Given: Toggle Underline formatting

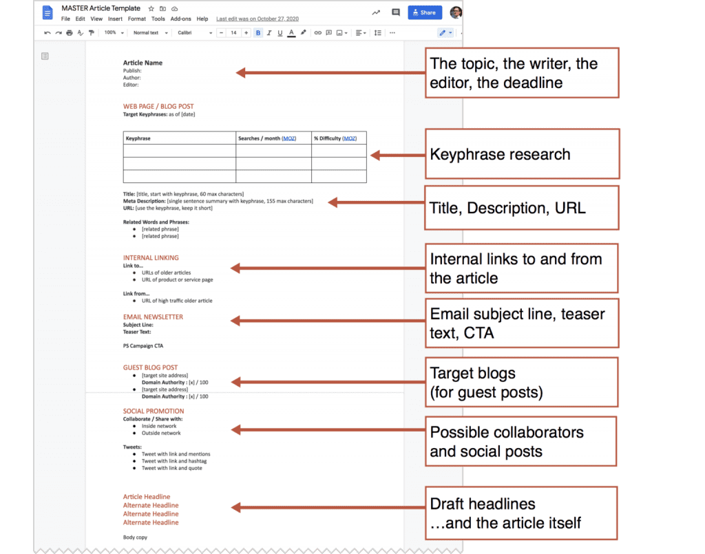Looking at the screenshot, I should pos(280,33).
